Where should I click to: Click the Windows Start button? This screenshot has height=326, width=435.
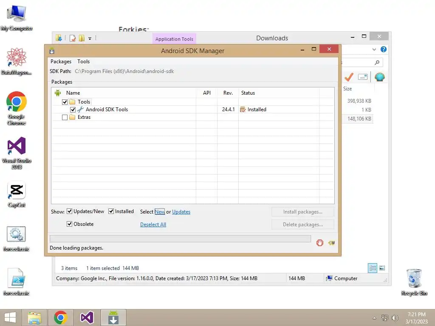pyautogui.click(x=10, y=318)
